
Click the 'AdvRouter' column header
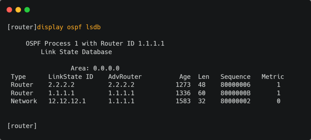point(125,77)
